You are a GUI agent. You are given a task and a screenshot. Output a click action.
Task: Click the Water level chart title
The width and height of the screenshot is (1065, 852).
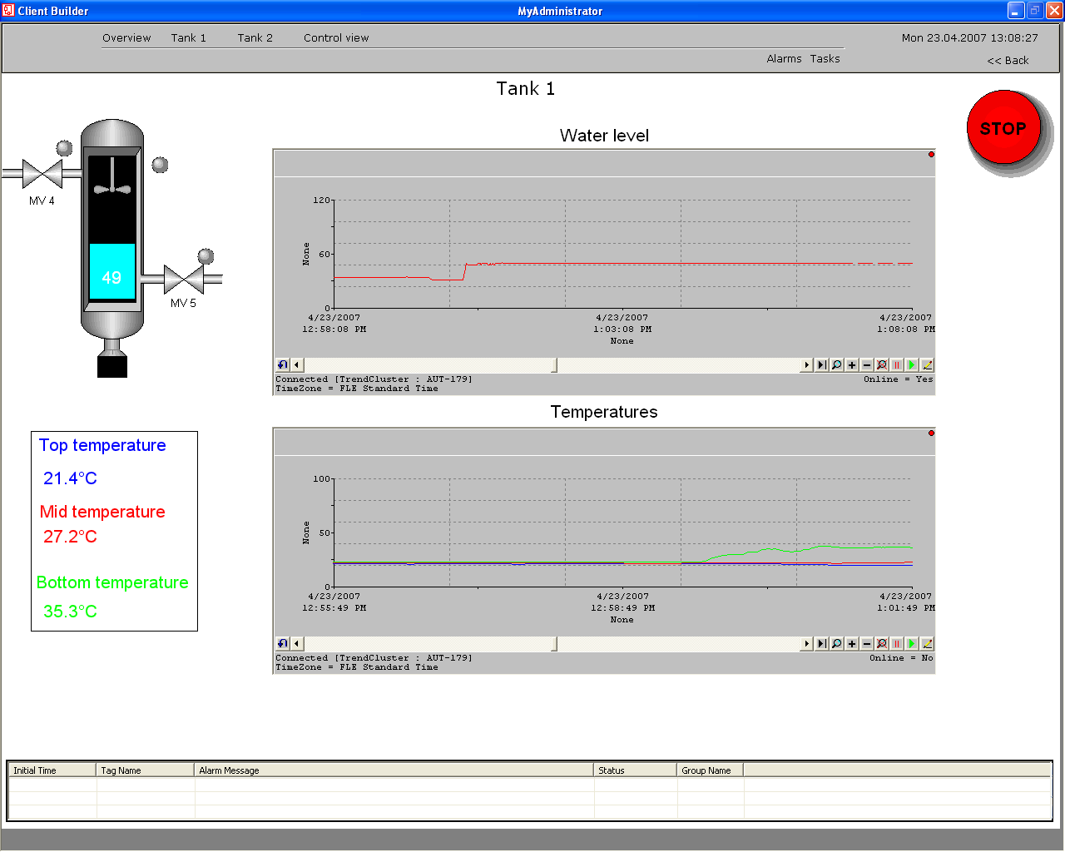[x=604, y=136]
